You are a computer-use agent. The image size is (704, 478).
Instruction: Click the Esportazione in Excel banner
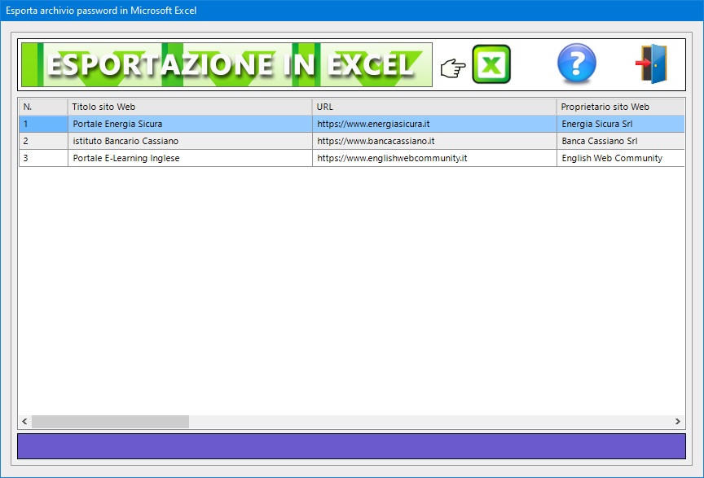pos(227,64)
